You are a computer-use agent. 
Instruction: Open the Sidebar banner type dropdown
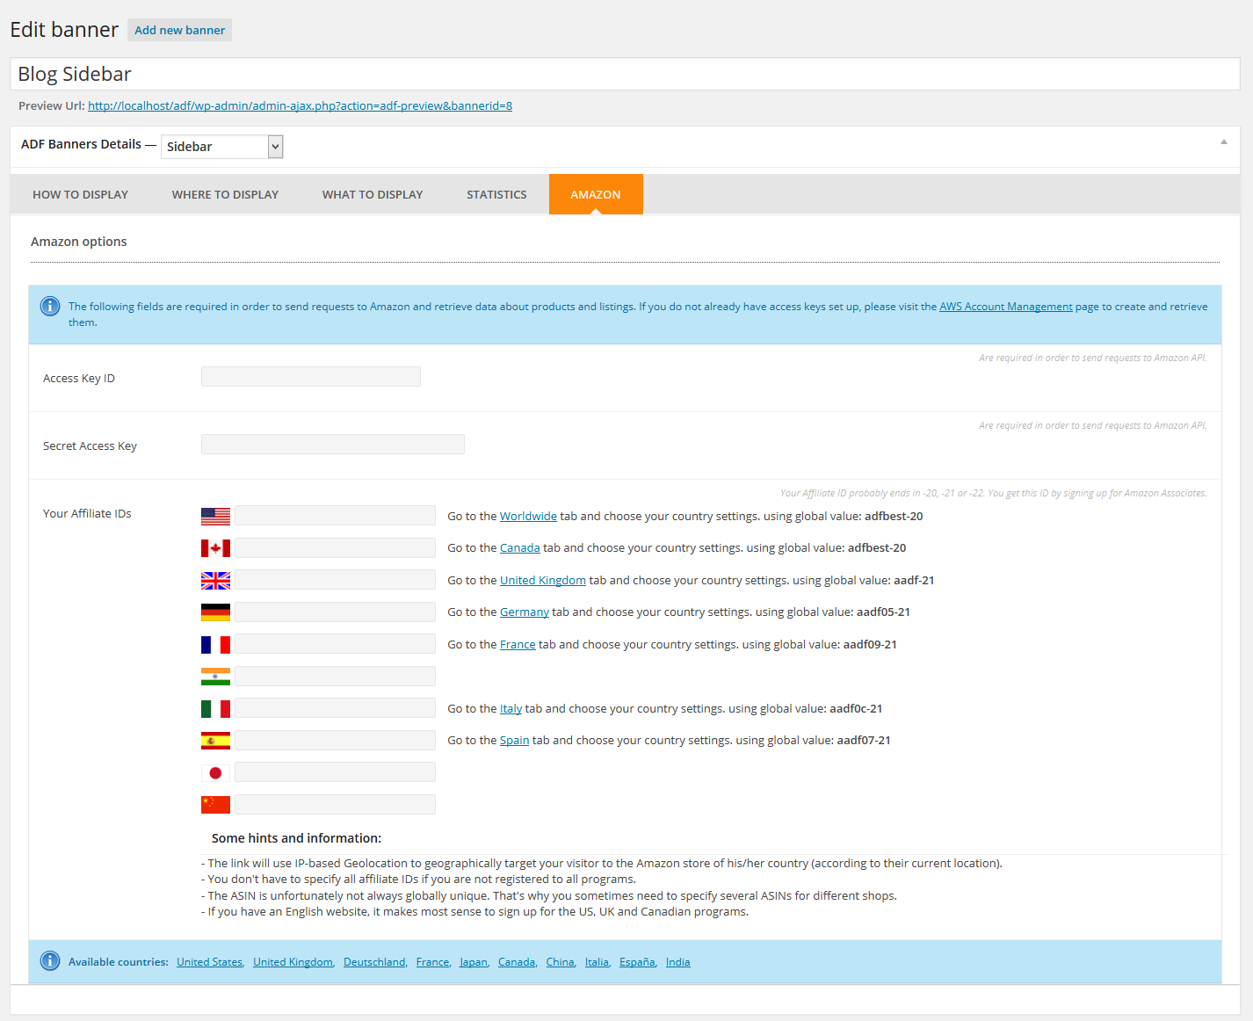tap(222, 147)
